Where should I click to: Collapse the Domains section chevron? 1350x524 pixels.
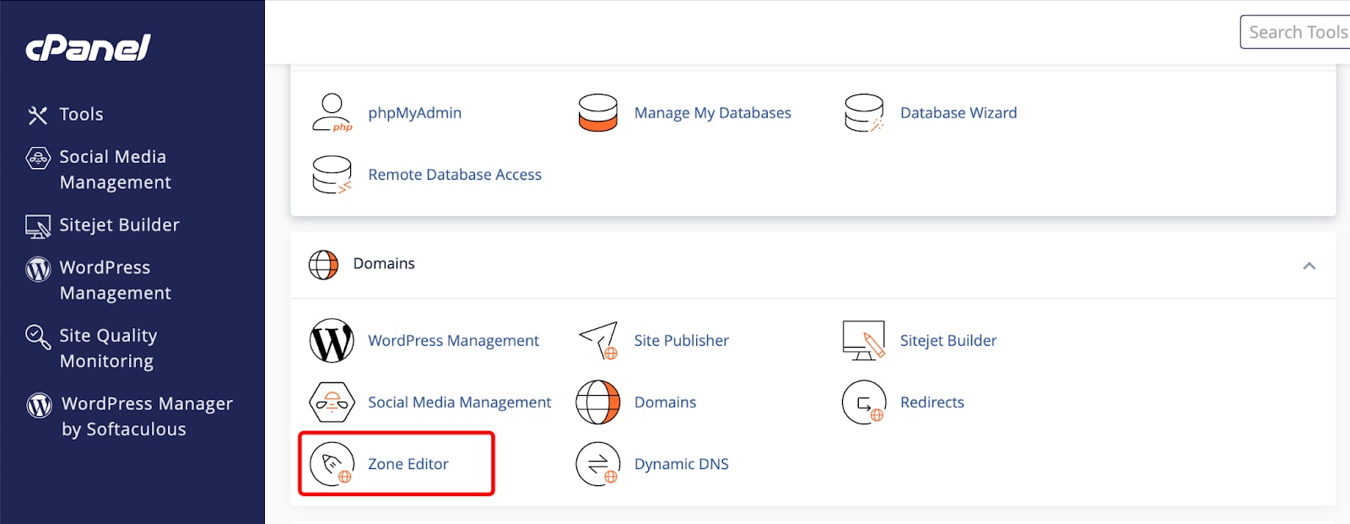click(x=1309, y=266)
